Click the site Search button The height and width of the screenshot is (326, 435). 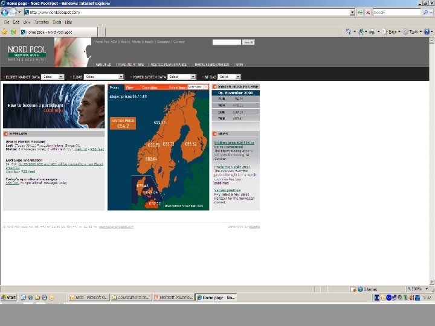(248, 42)
